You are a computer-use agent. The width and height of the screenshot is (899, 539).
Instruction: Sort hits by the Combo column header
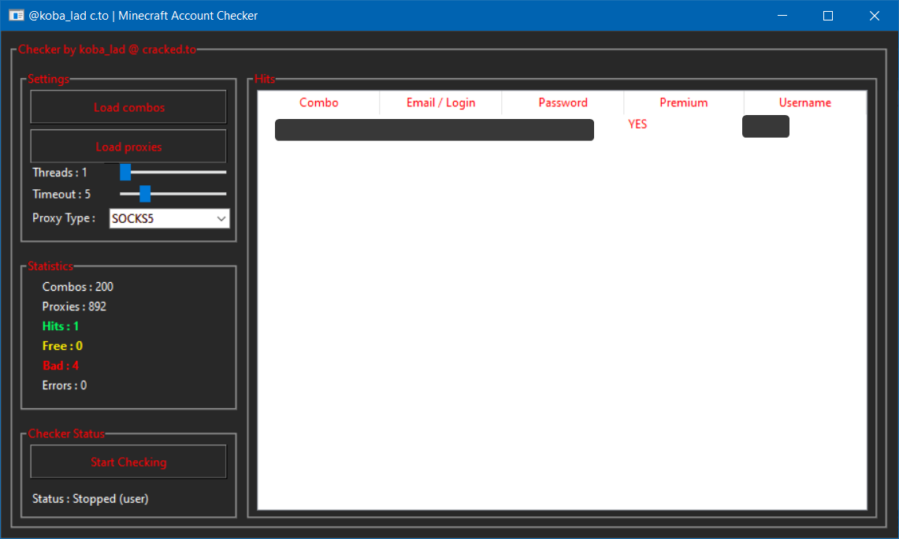[319, 102]
